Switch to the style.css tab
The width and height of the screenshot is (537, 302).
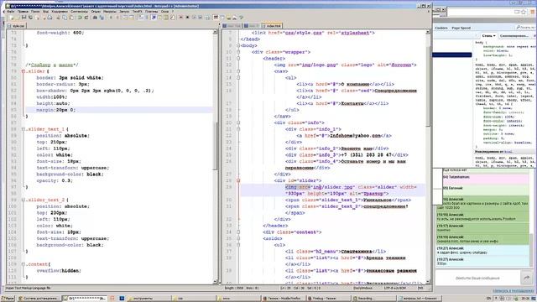tap(16, 26)
